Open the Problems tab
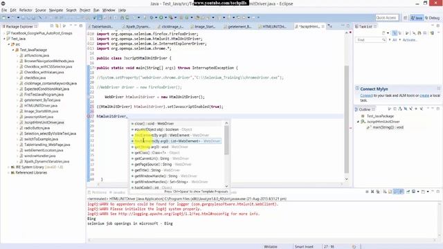The height and width of the screenshot is (249, 443). pyautogui.click(x=97, y=192)
